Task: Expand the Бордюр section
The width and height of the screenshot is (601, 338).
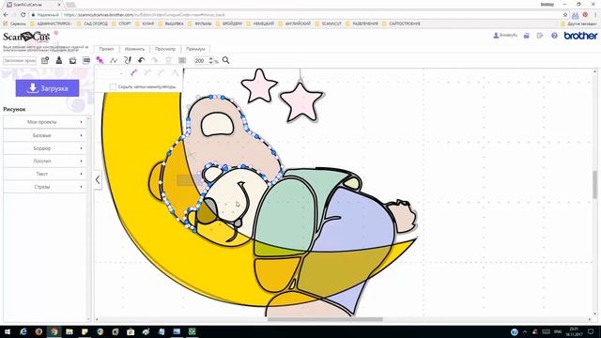Action: pos(44,148)
